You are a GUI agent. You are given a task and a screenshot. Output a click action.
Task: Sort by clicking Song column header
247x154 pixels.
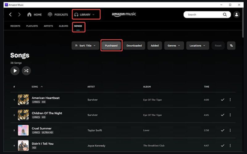(35, 87)
